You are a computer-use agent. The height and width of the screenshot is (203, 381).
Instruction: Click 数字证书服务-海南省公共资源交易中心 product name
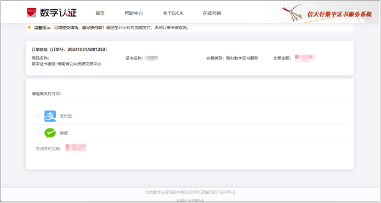[66, 64]
